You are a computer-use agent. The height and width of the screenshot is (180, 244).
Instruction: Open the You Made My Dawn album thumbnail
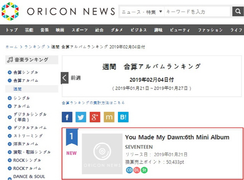(x=102, y=154)
